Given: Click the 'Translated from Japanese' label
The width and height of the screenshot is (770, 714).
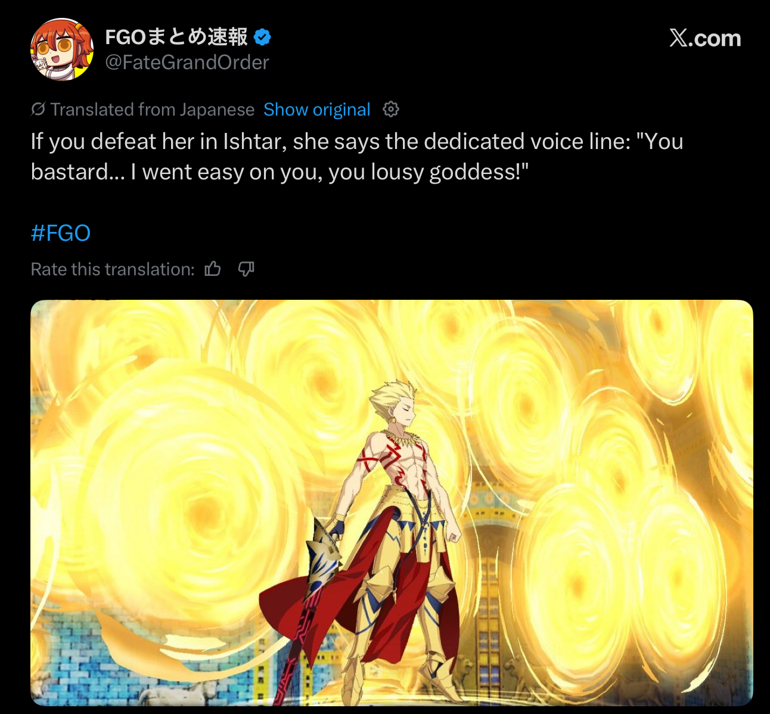Looking at the screenshot, I should (153, 110).
